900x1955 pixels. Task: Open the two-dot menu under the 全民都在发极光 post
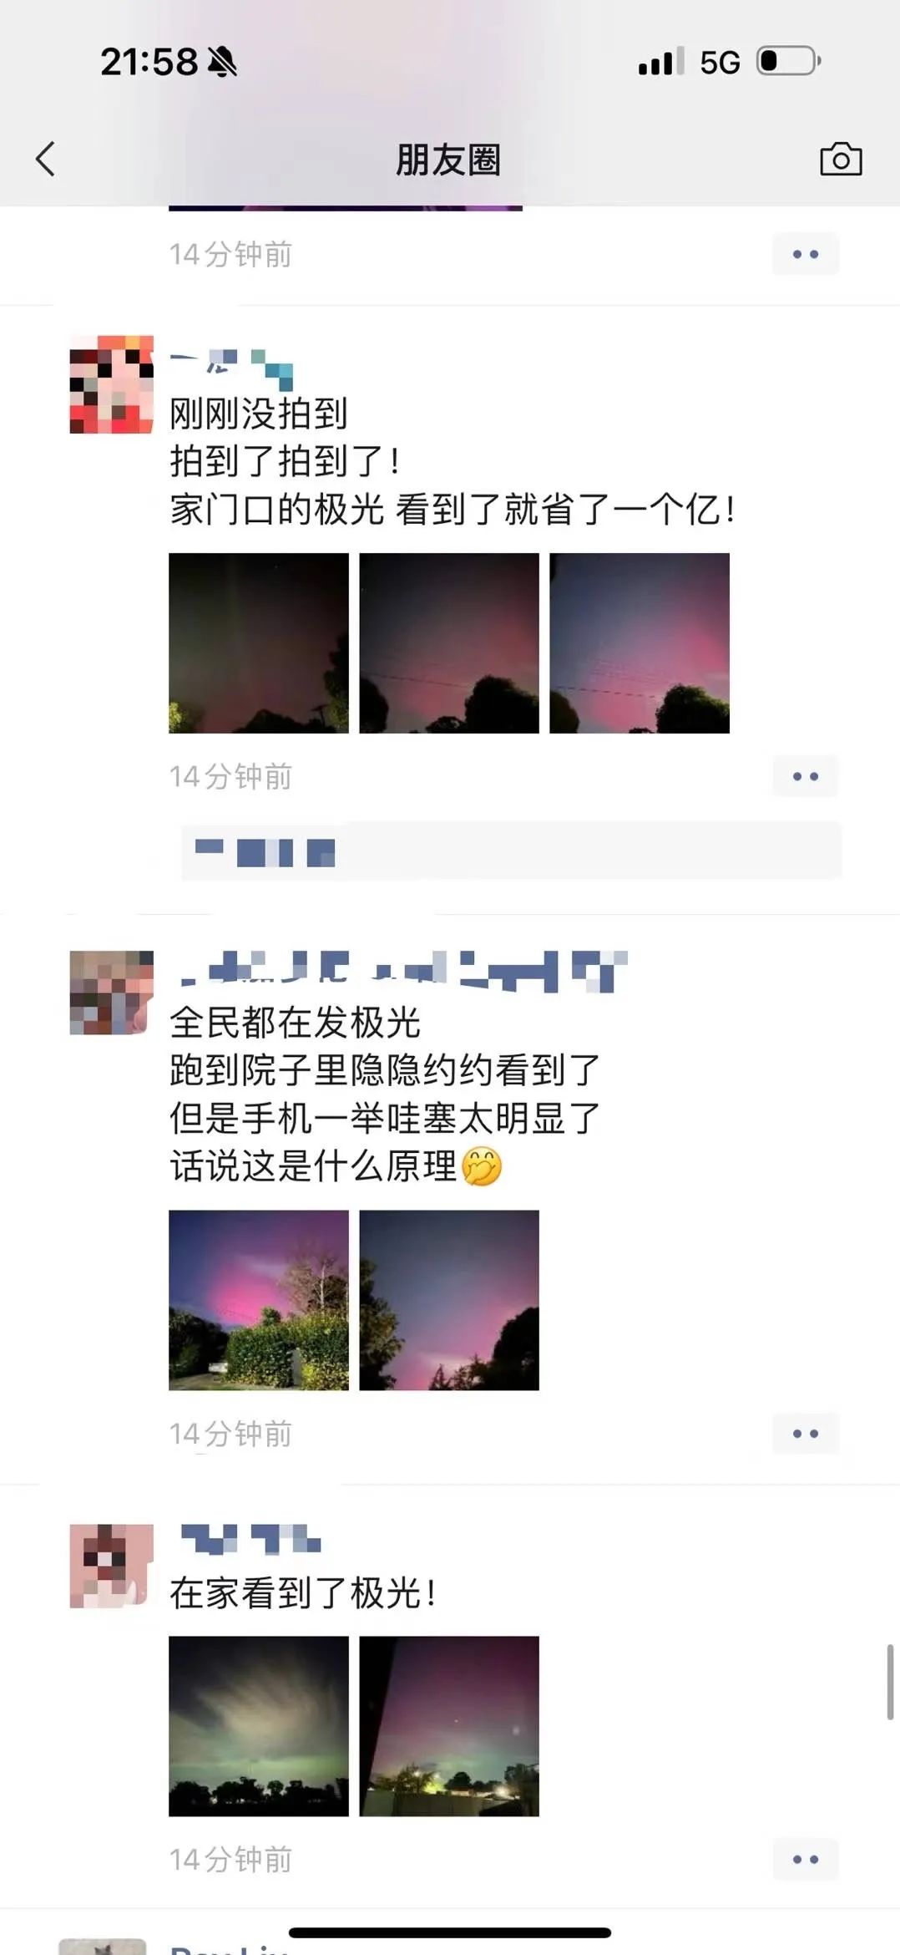[x=806, y=1434]
